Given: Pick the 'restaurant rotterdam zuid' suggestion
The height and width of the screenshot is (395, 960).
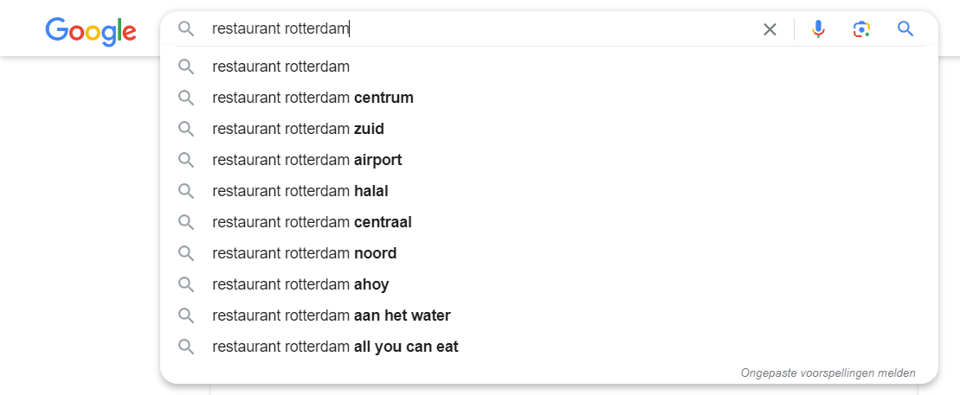Looking at the screenshot, I should pos(298,129).
